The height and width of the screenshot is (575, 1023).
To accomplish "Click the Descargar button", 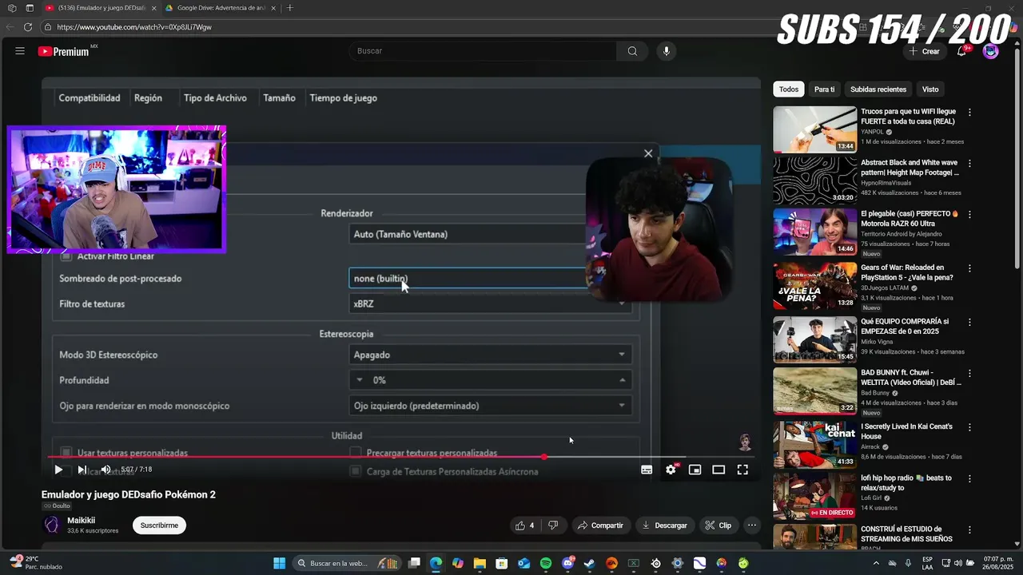I will (x=664, y=525).
